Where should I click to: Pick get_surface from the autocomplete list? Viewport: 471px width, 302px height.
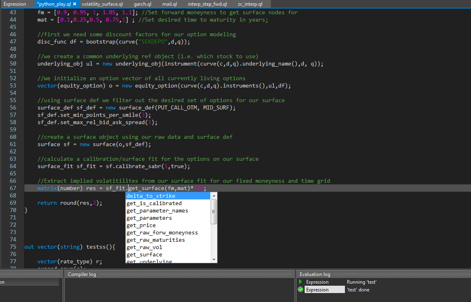pos(168,254)
